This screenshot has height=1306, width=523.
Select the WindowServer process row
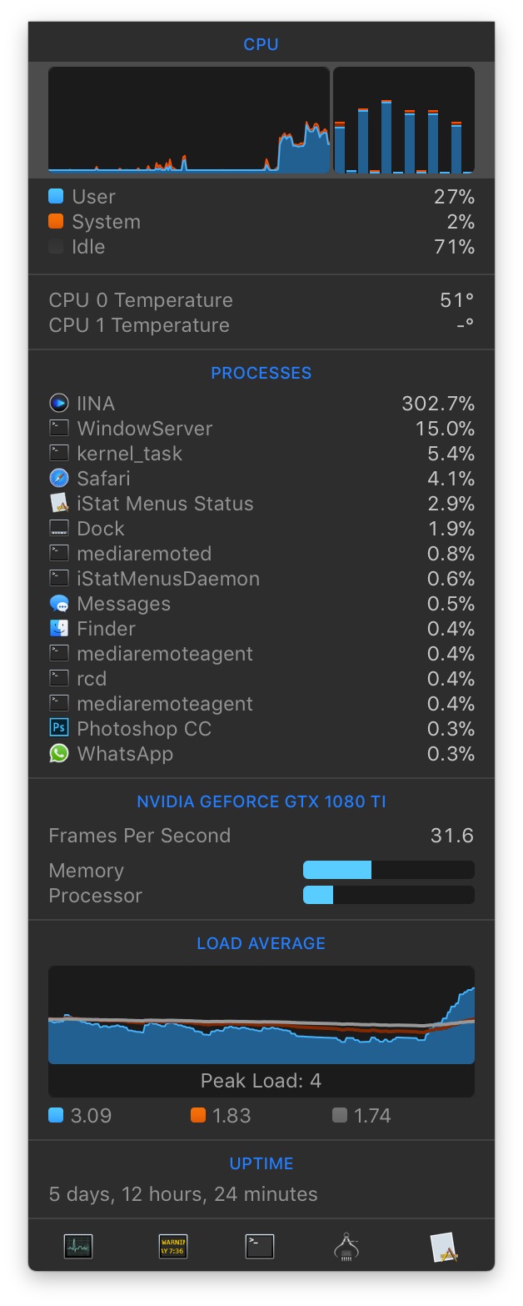coord(261,429)
